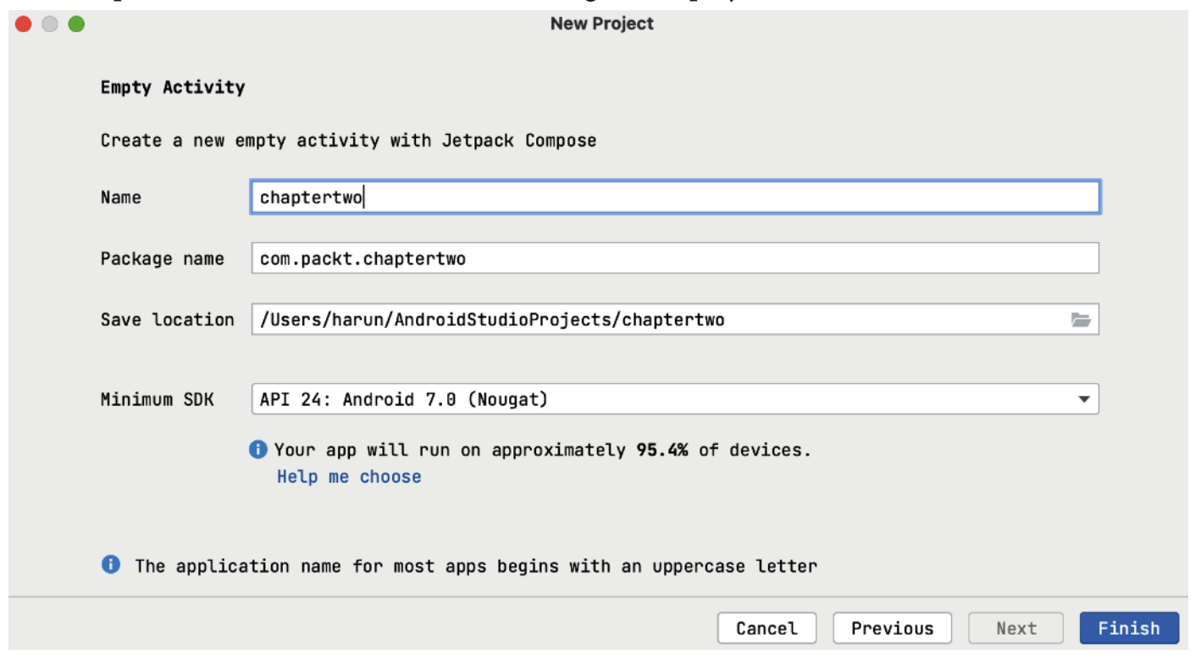Click the info icon beside application name warning
The image size is (1201, 666).
tap(111, 564)
